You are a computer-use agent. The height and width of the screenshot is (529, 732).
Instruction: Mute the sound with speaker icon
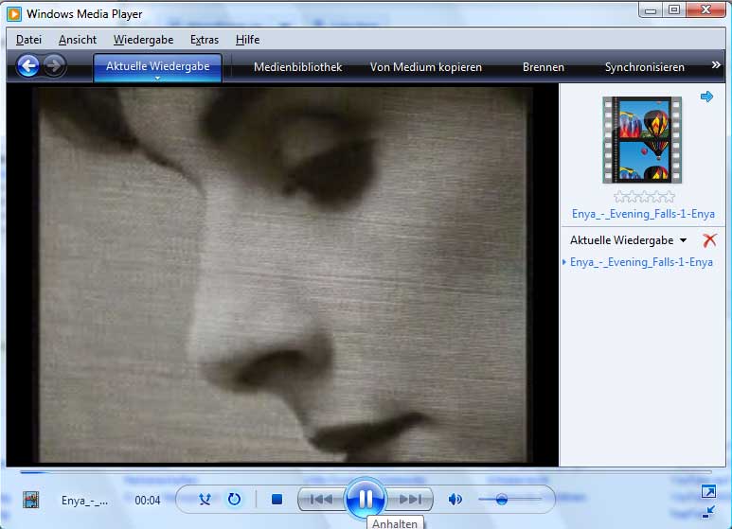coord(455,500)
